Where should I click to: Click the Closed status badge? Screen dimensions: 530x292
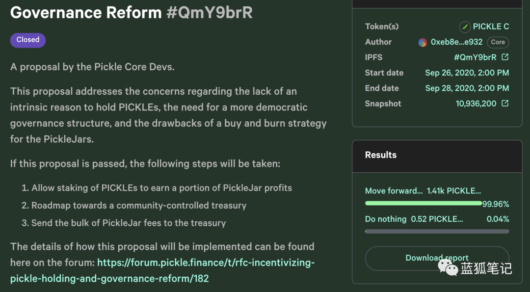click(28, 40)
